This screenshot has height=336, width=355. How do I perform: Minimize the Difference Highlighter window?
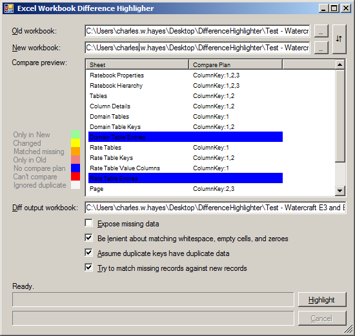tap(324, 8)
